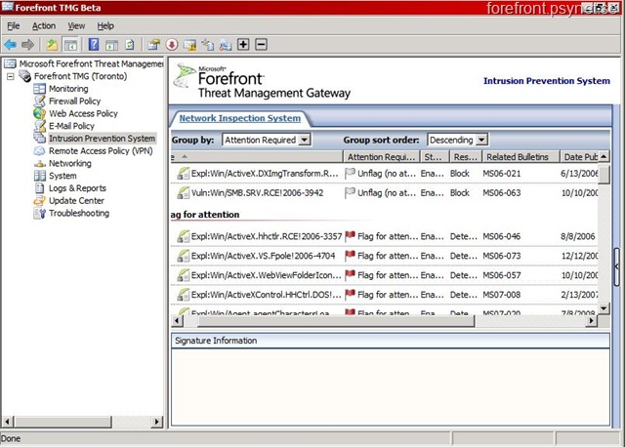
Task: Open Logs & Reports node
Action: click(x=77, y=188)
